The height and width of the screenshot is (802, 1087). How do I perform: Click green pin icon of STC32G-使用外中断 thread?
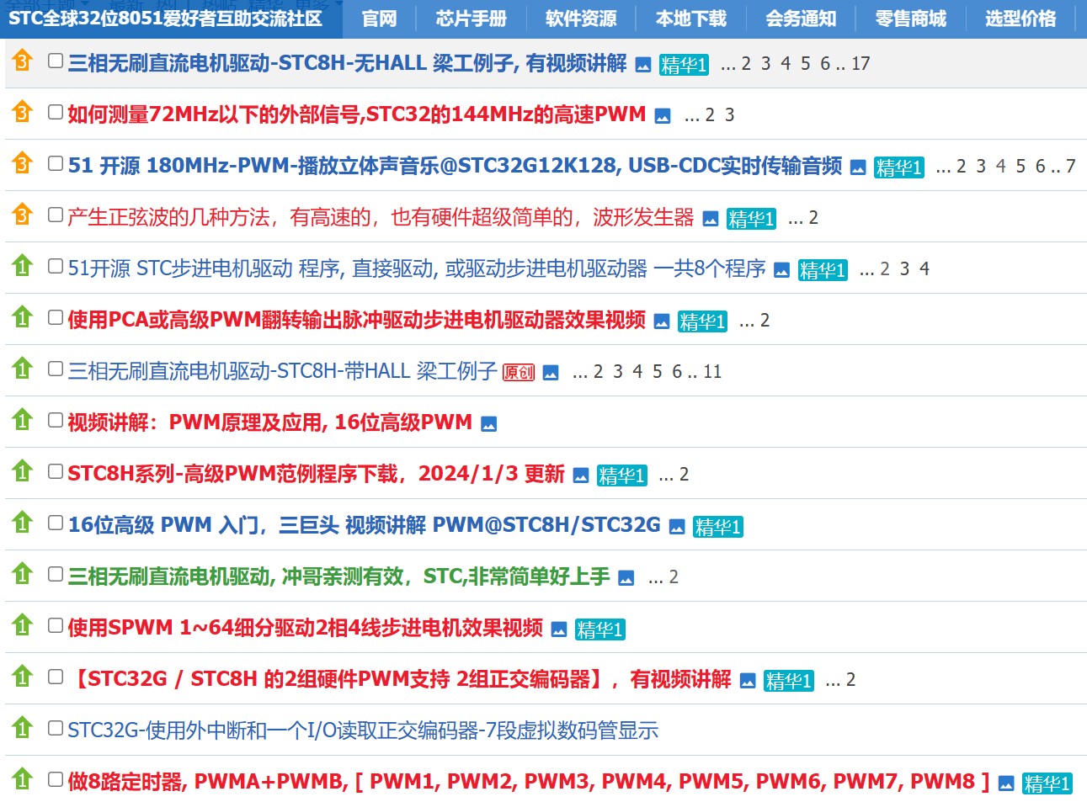[23, 728]
